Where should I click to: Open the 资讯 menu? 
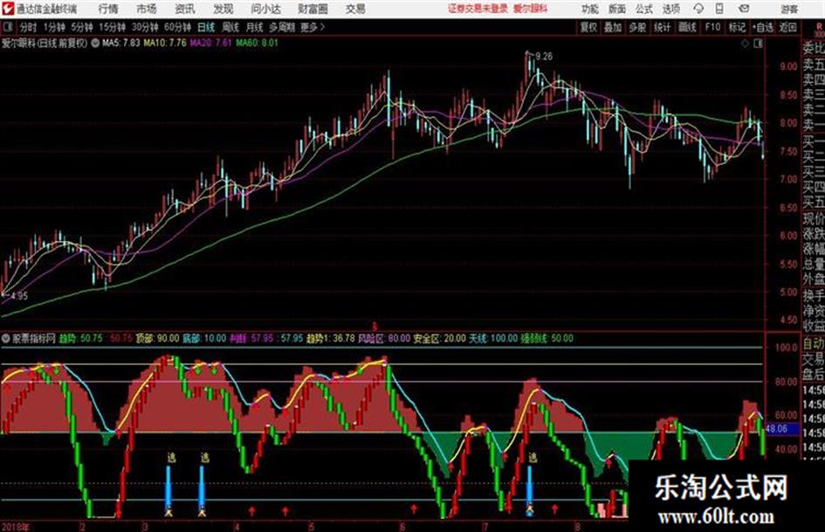coord(185,9)
